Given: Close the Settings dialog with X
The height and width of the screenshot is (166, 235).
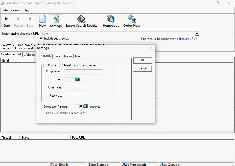Looking at the screenshot, I should [151, 48].
